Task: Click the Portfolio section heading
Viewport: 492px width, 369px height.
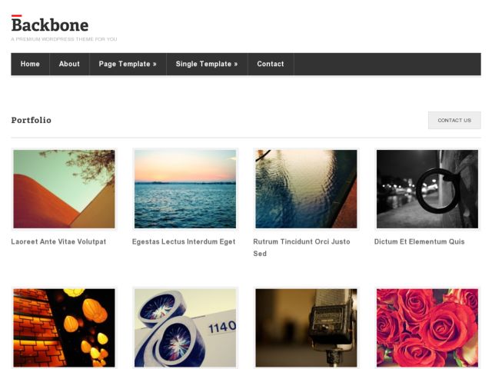Action: (x=32, y=120)
